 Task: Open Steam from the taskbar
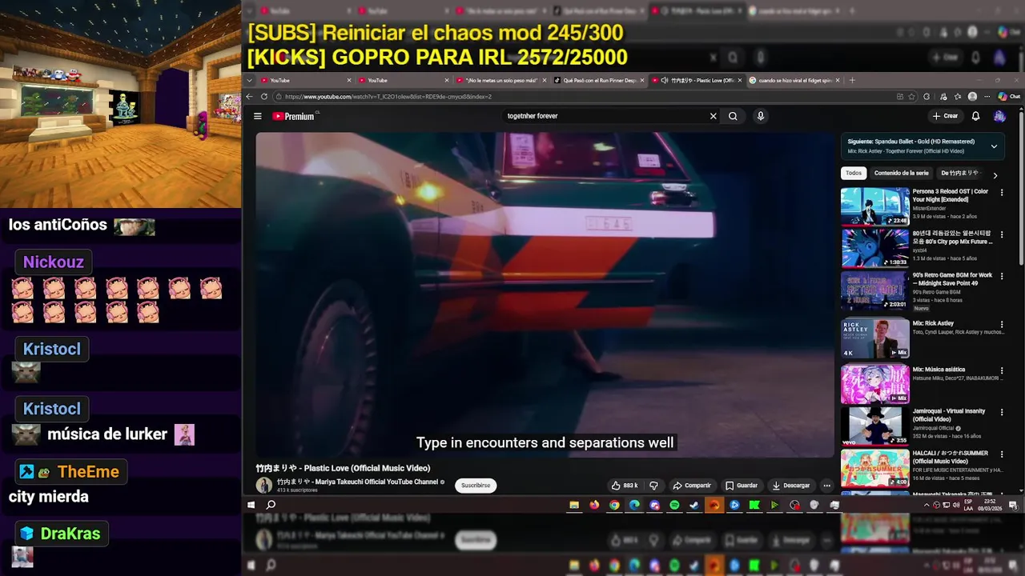point(694,505)
